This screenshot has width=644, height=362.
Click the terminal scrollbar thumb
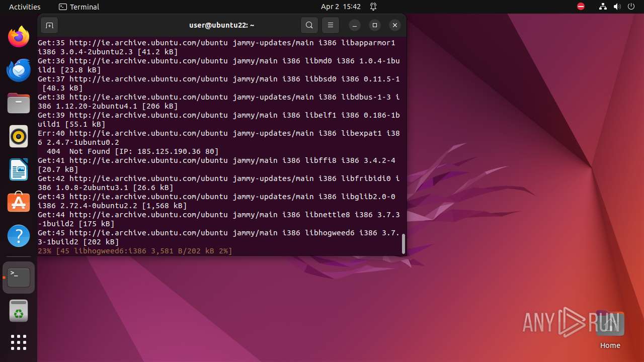coord(403,243)
